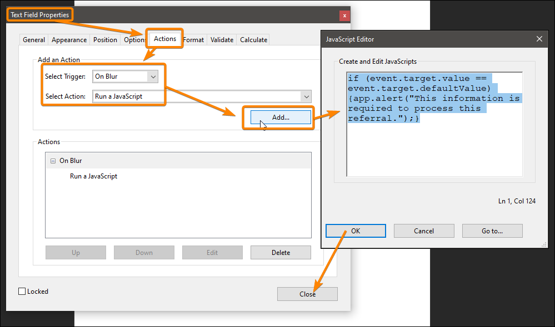Open the Appearance tab
Viewport: 555px width, 327px height.
click(x=69, y=39)
